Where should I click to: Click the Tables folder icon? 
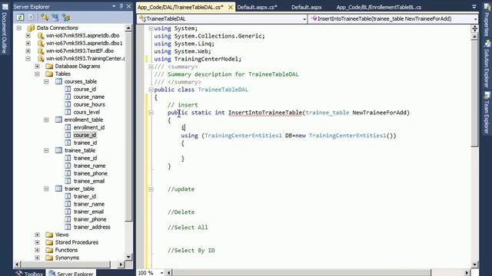49,74
